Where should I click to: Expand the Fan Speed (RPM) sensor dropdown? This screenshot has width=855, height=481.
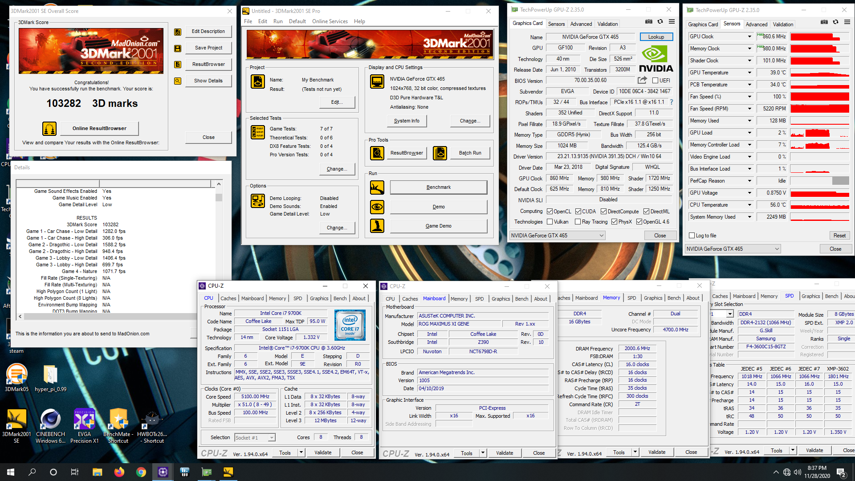coord(749,109)
